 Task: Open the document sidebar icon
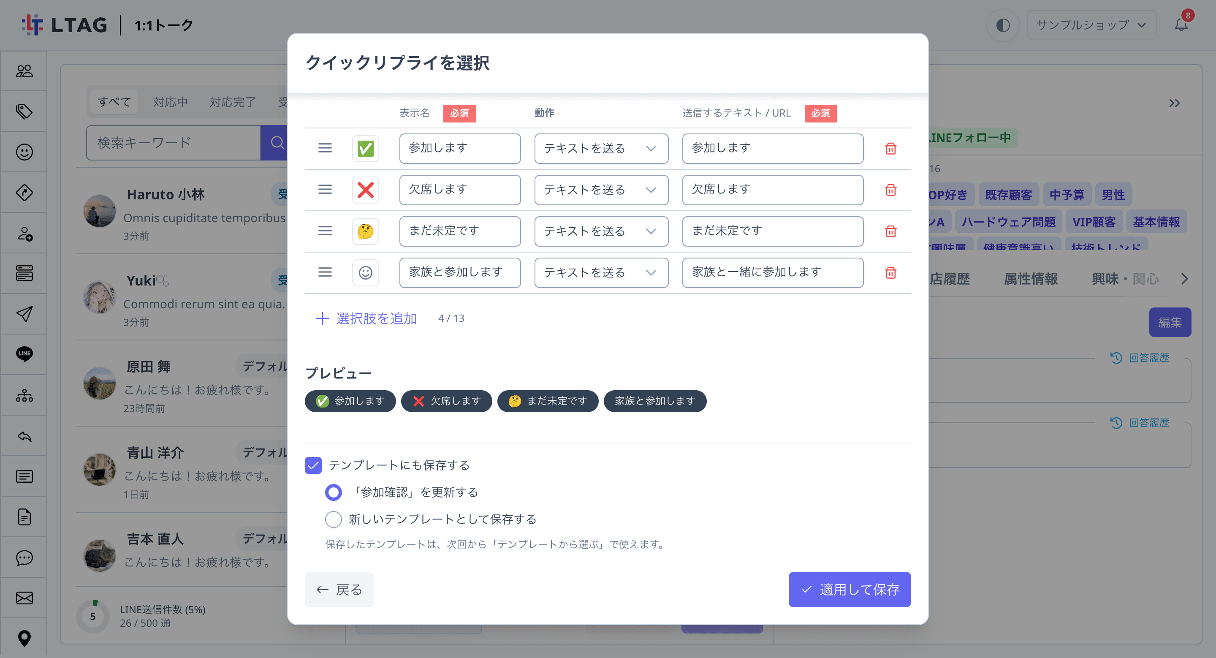click(x=24, y=517)
